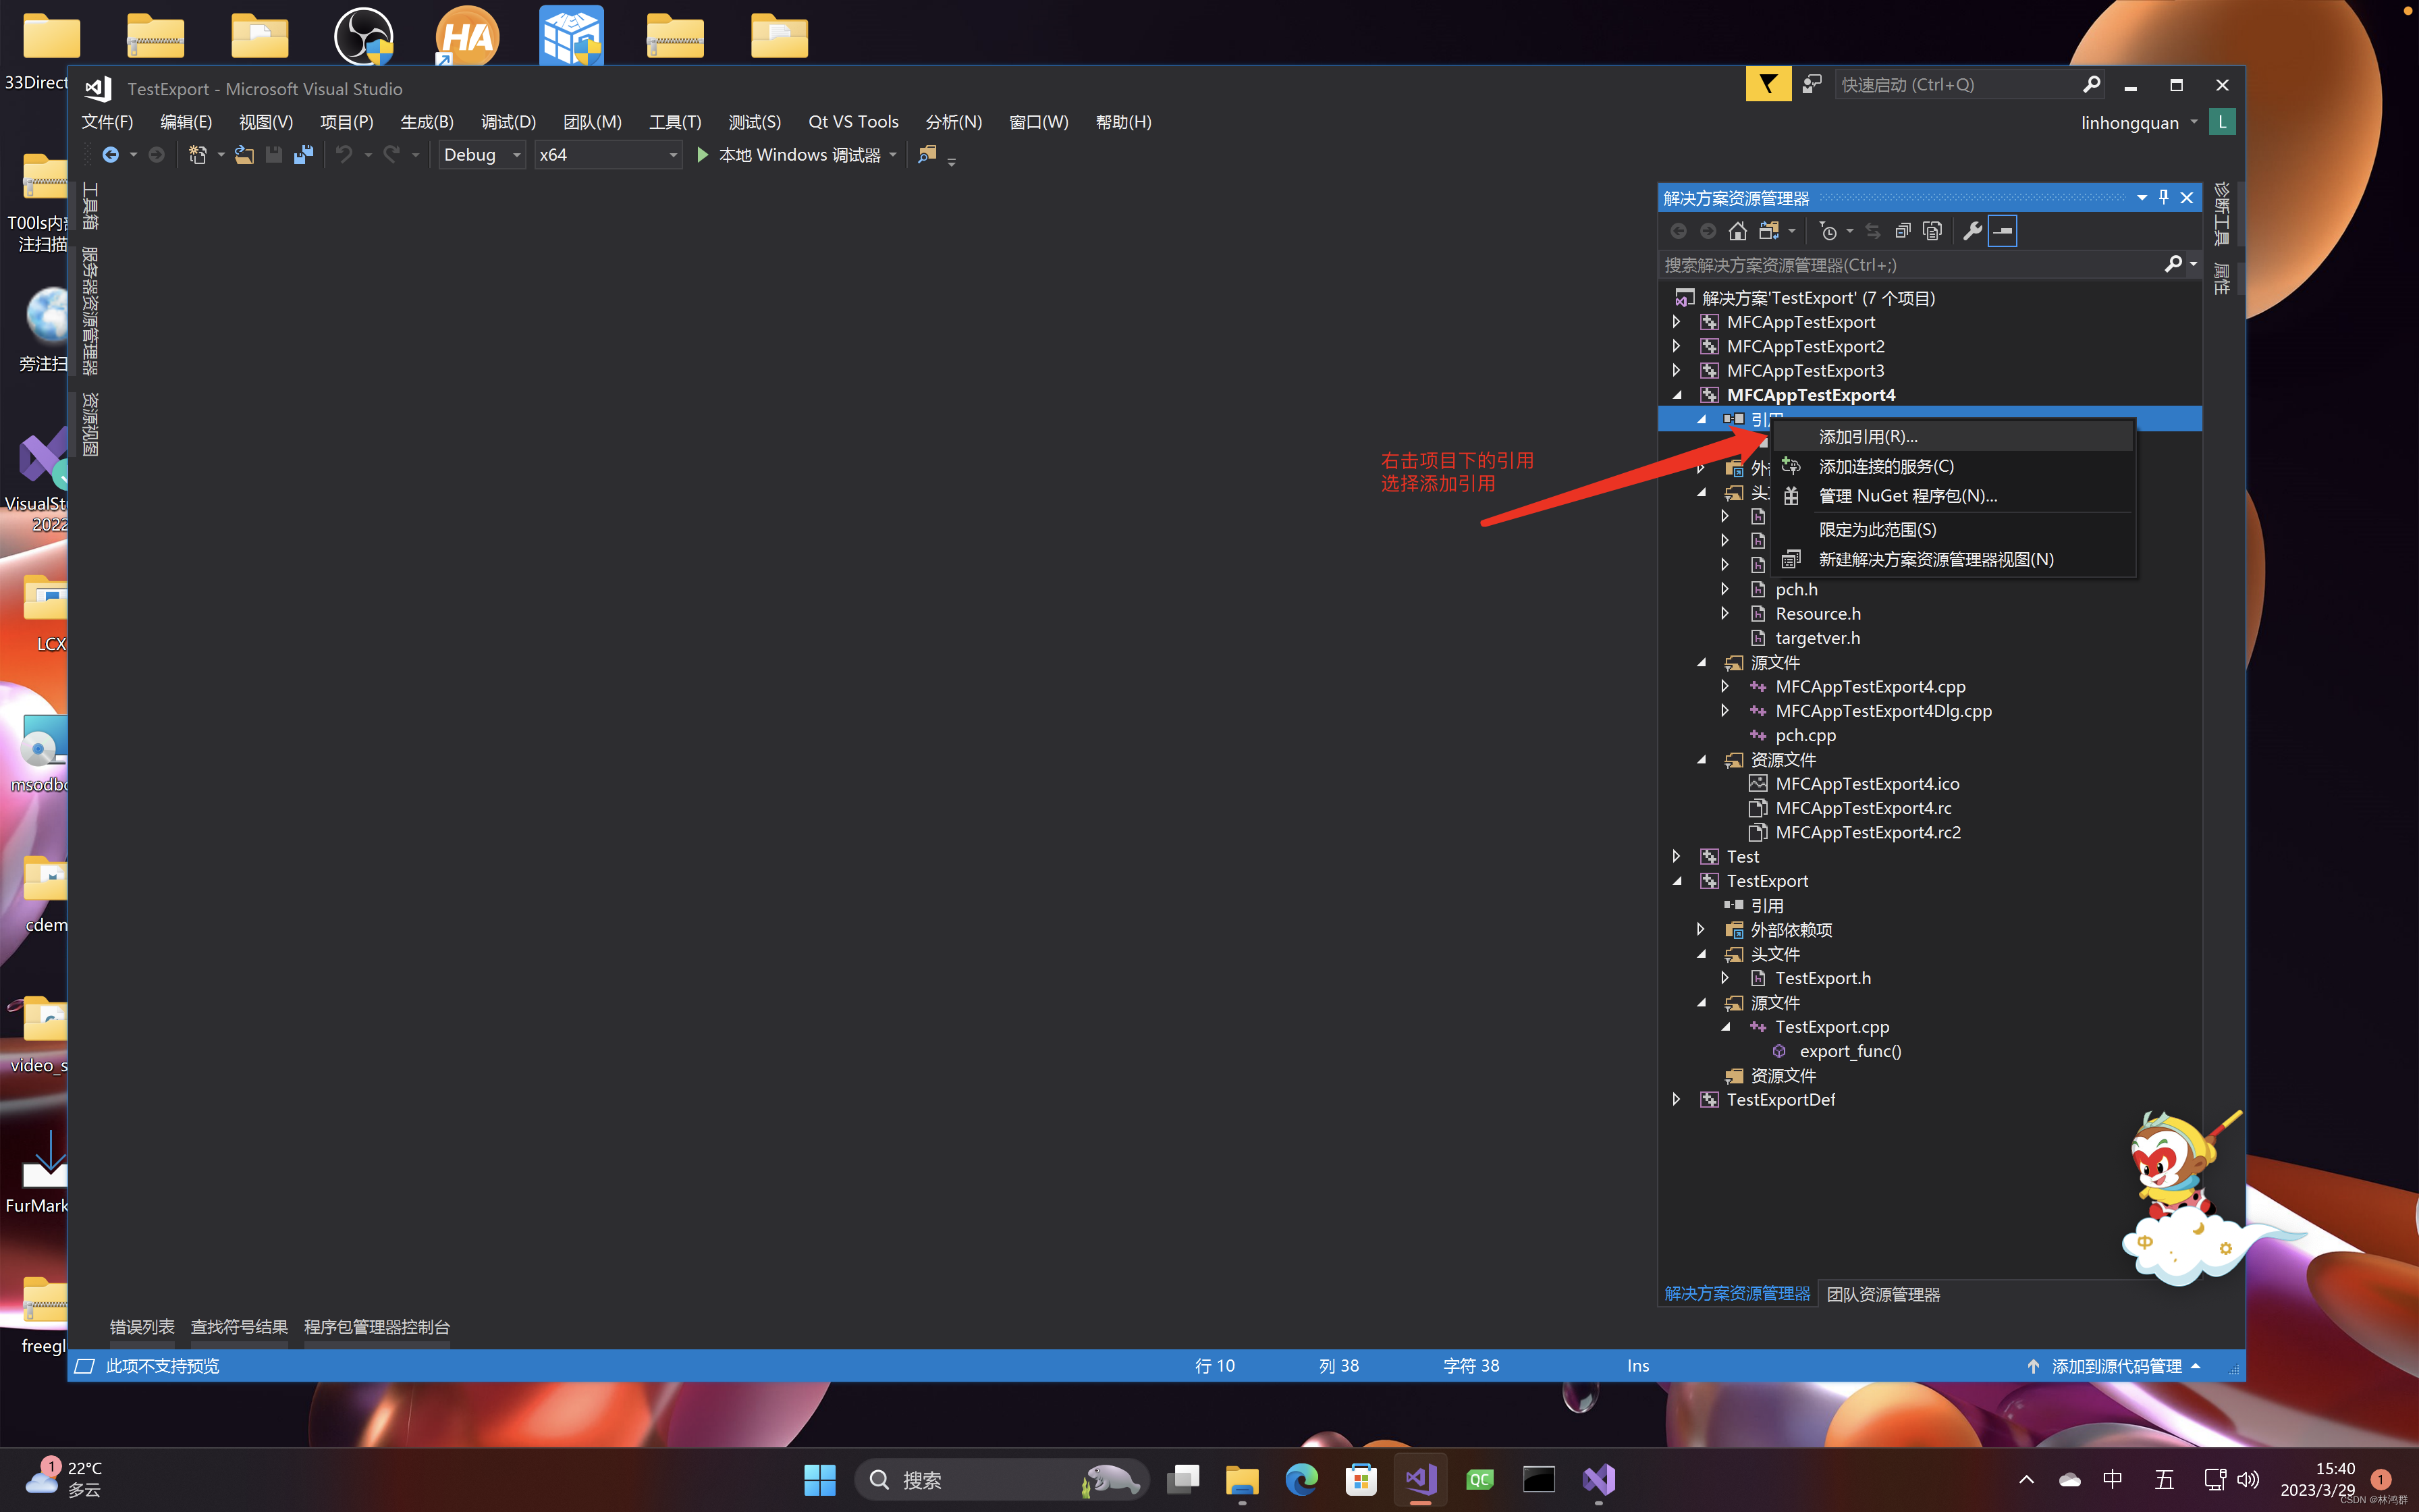Click the 服务器资源管理器 side tab
Viewport: 2419px width, 1512px height.
point(90,311)
